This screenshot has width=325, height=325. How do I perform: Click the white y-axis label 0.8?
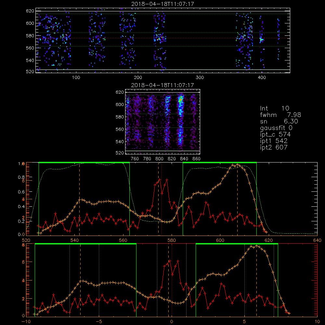[21, 177]
